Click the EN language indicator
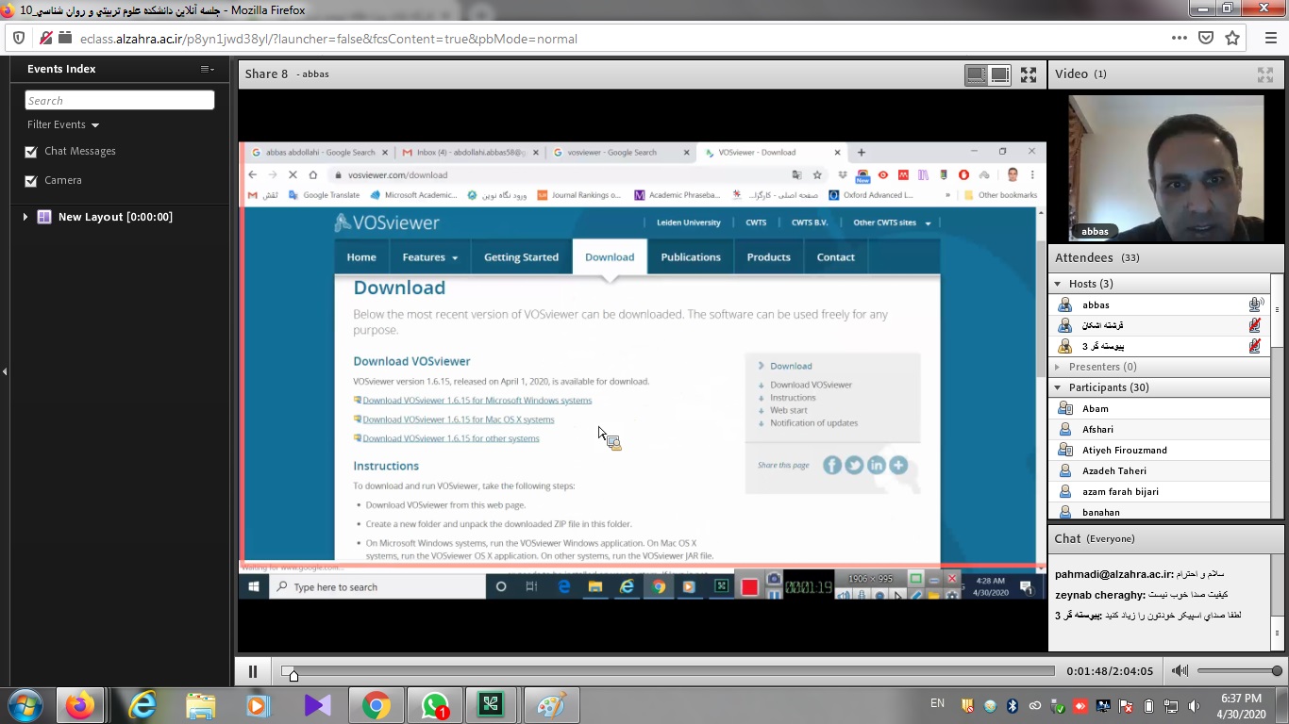1289x724 pixels. 937,703
